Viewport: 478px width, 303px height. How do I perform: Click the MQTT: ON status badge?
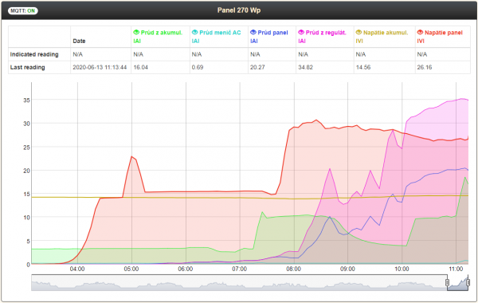pyautogui.click(x=23, y=10)
